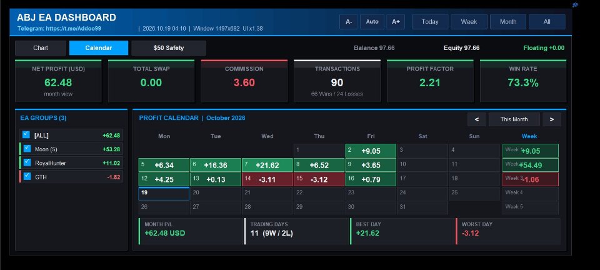This screenshot has height=270, width=600.
Task: Click the Worst Day -3.12 value
Action: click(x=470, y=233)
